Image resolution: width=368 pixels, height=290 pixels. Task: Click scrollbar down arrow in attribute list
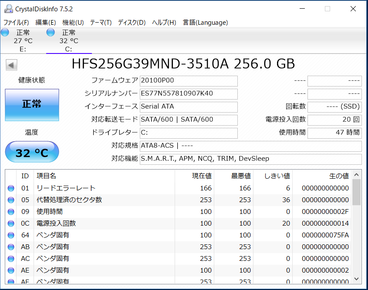point(357,278)
